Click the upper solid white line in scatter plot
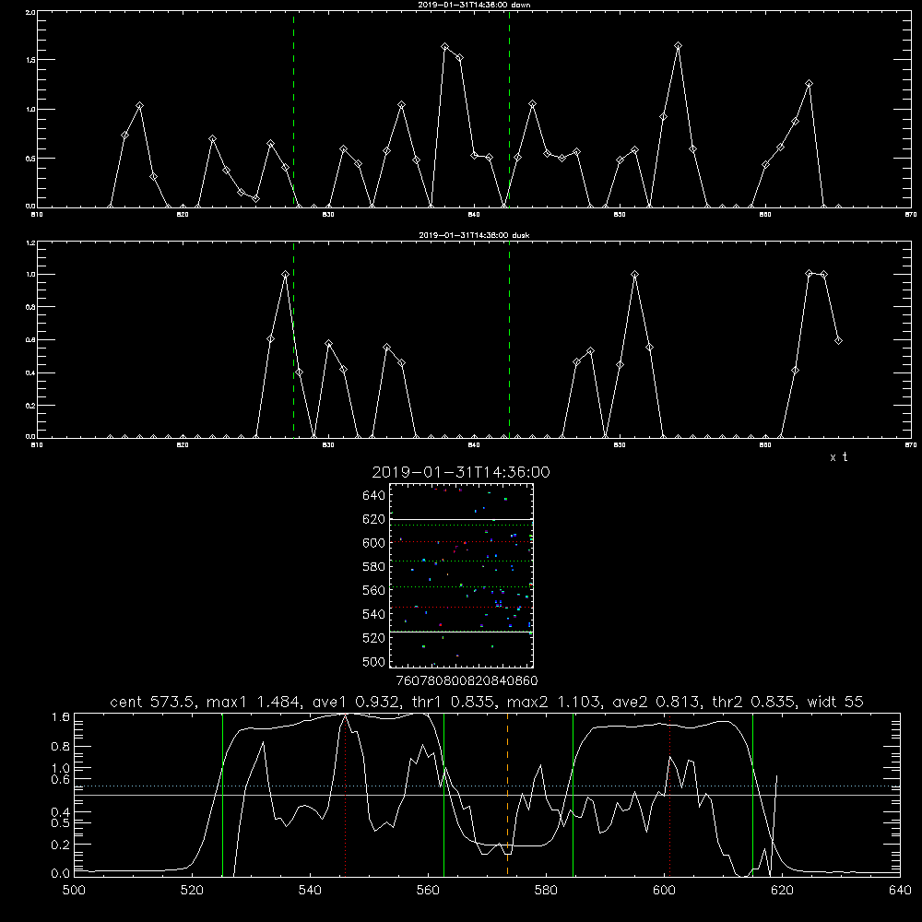The image size is (922, 922). coord(462,520)
